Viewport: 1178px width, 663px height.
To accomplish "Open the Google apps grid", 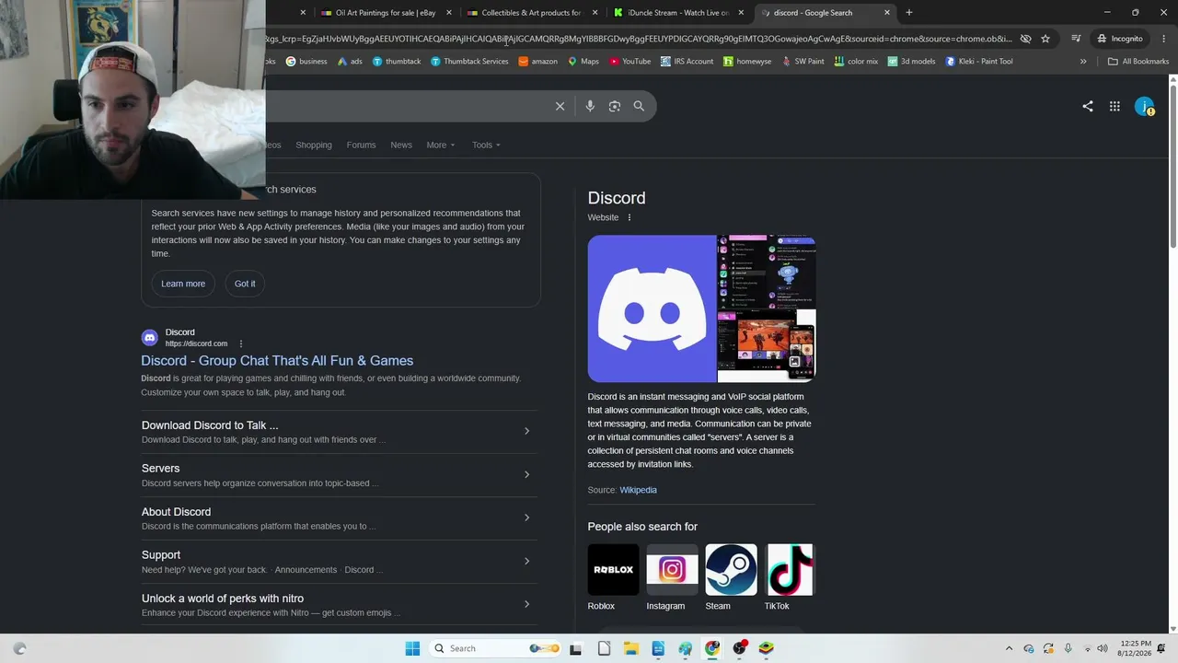I will click(x=1114, y=106).
